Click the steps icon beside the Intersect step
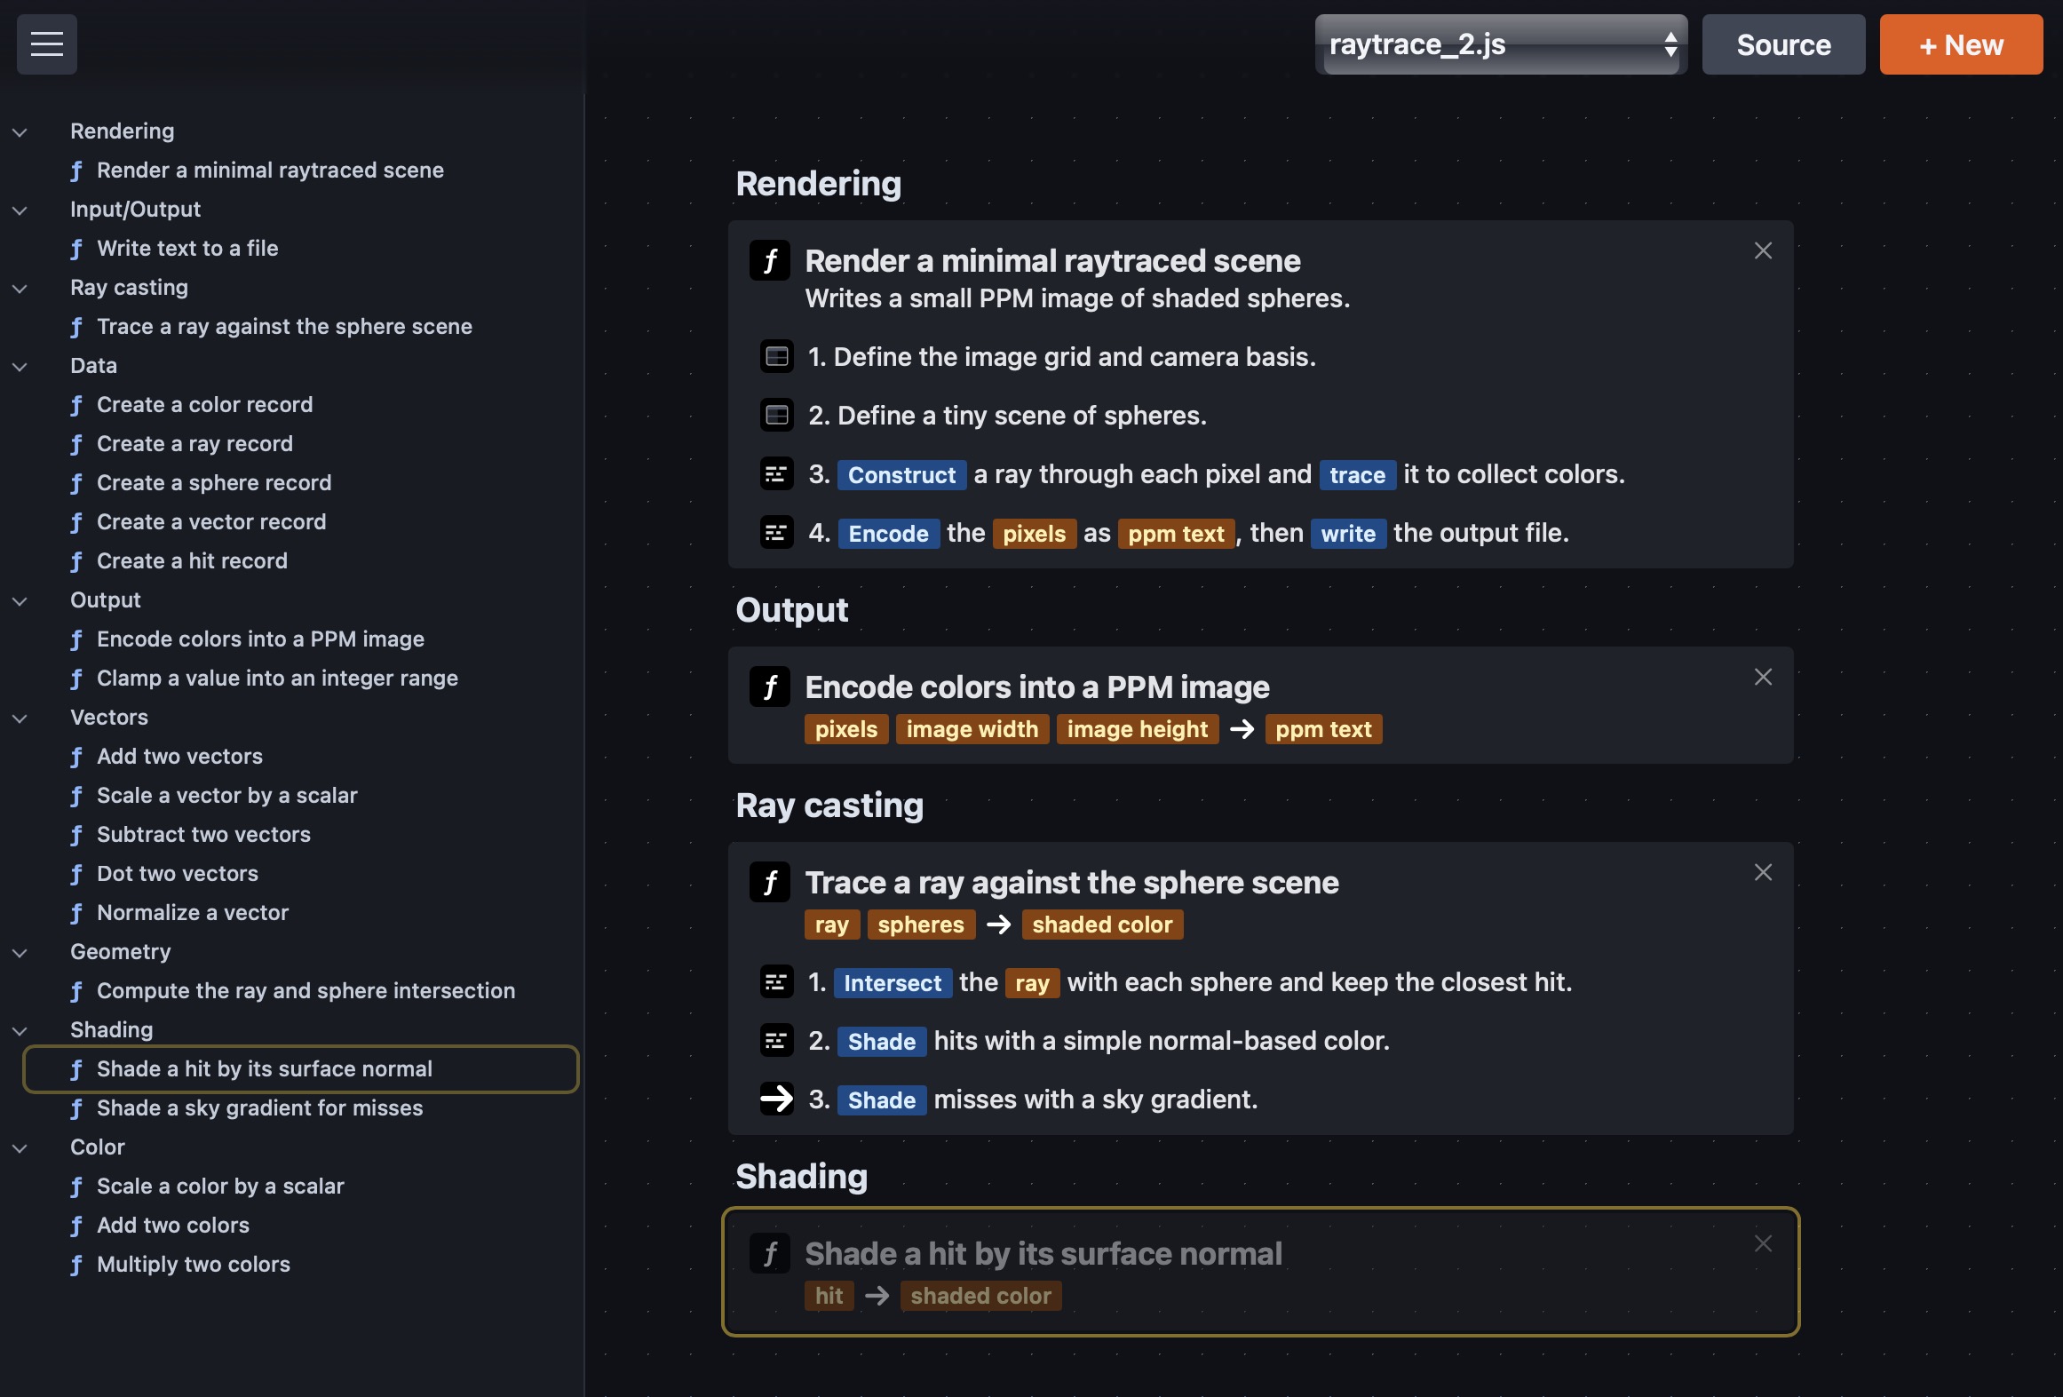2063x1397 pixels. (777, 982)
